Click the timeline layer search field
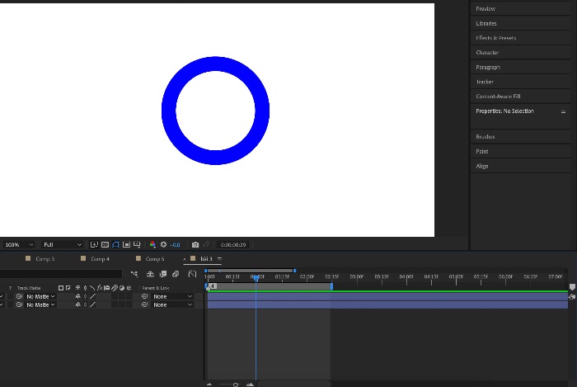This screenshot has height=387, width=577. pos(61,274)
